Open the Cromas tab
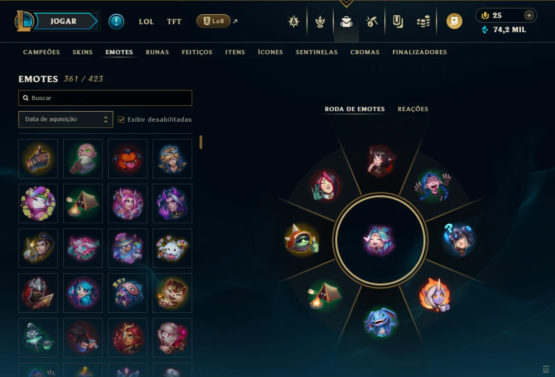555x377 pixels. pyautogui.click(x=364, y=52)
